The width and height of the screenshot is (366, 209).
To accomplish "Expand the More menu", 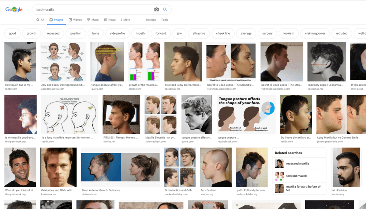I will tap(124, 20).
